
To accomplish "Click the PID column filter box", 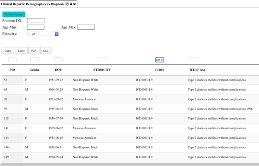I will [13, 60].
